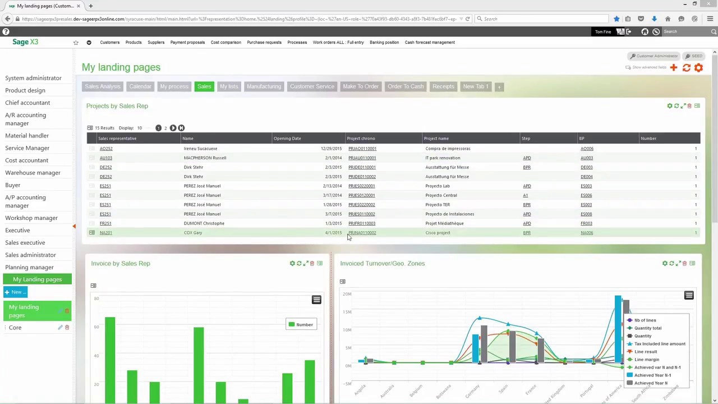This screenshot has width=718, height=404.
Task: Open the Invoice by Sales Rep view options icon
Action: (93, 286)
